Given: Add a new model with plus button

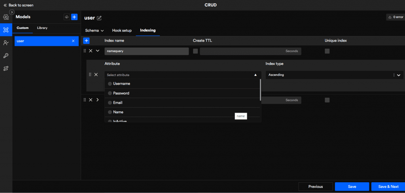Looking at the screenshot, I should (x=74, y=17).
